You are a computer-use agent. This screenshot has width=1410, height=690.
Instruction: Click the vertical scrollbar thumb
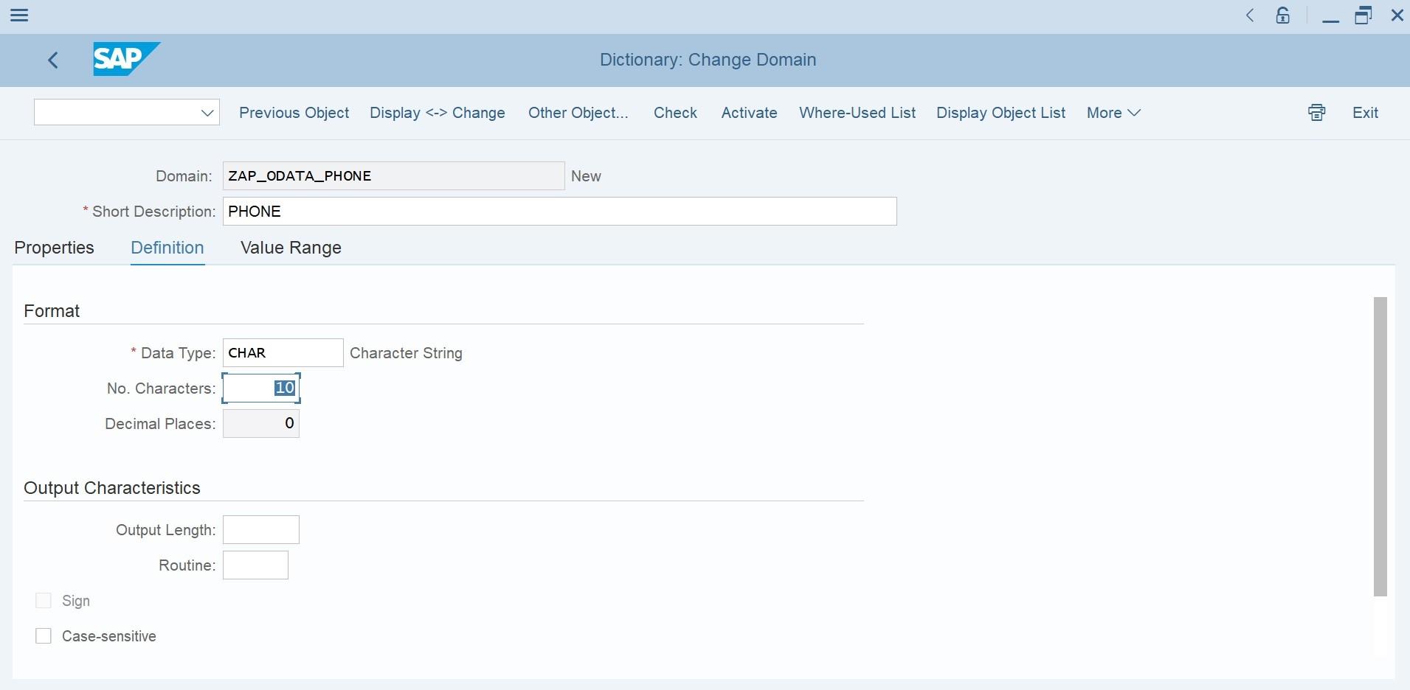click(x=1380, y=442)
